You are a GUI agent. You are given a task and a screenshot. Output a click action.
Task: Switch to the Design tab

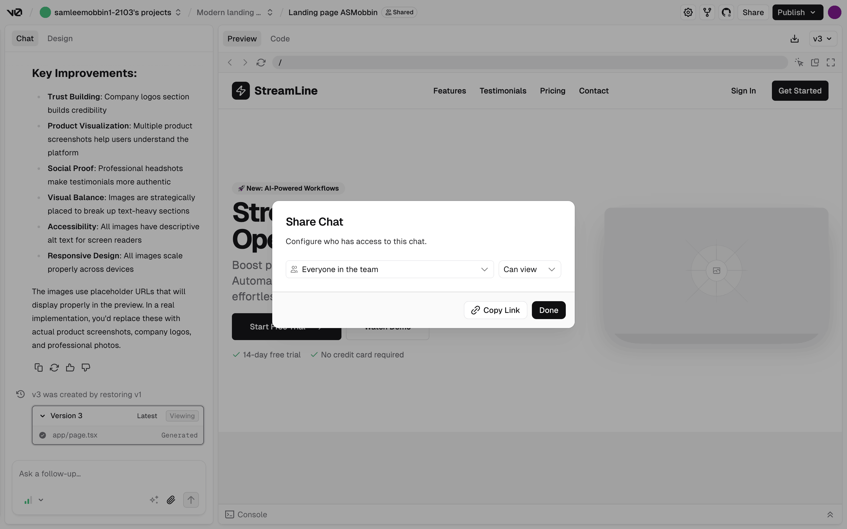tap(60, 39)
